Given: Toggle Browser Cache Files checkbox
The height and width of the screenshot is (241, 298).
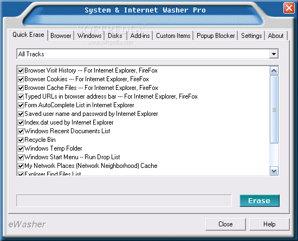Looking at the screenshot, I should pos(21,88).
